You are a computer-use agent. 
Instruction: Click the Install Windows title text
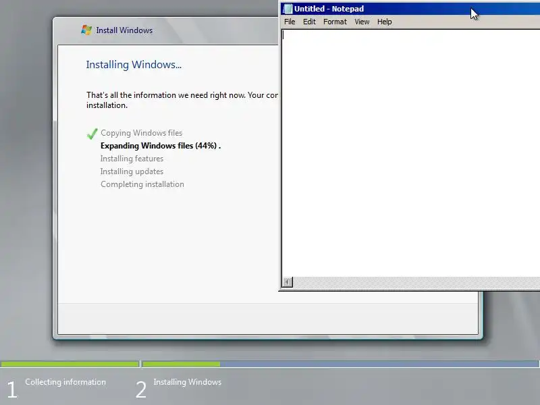coord(124,30)
